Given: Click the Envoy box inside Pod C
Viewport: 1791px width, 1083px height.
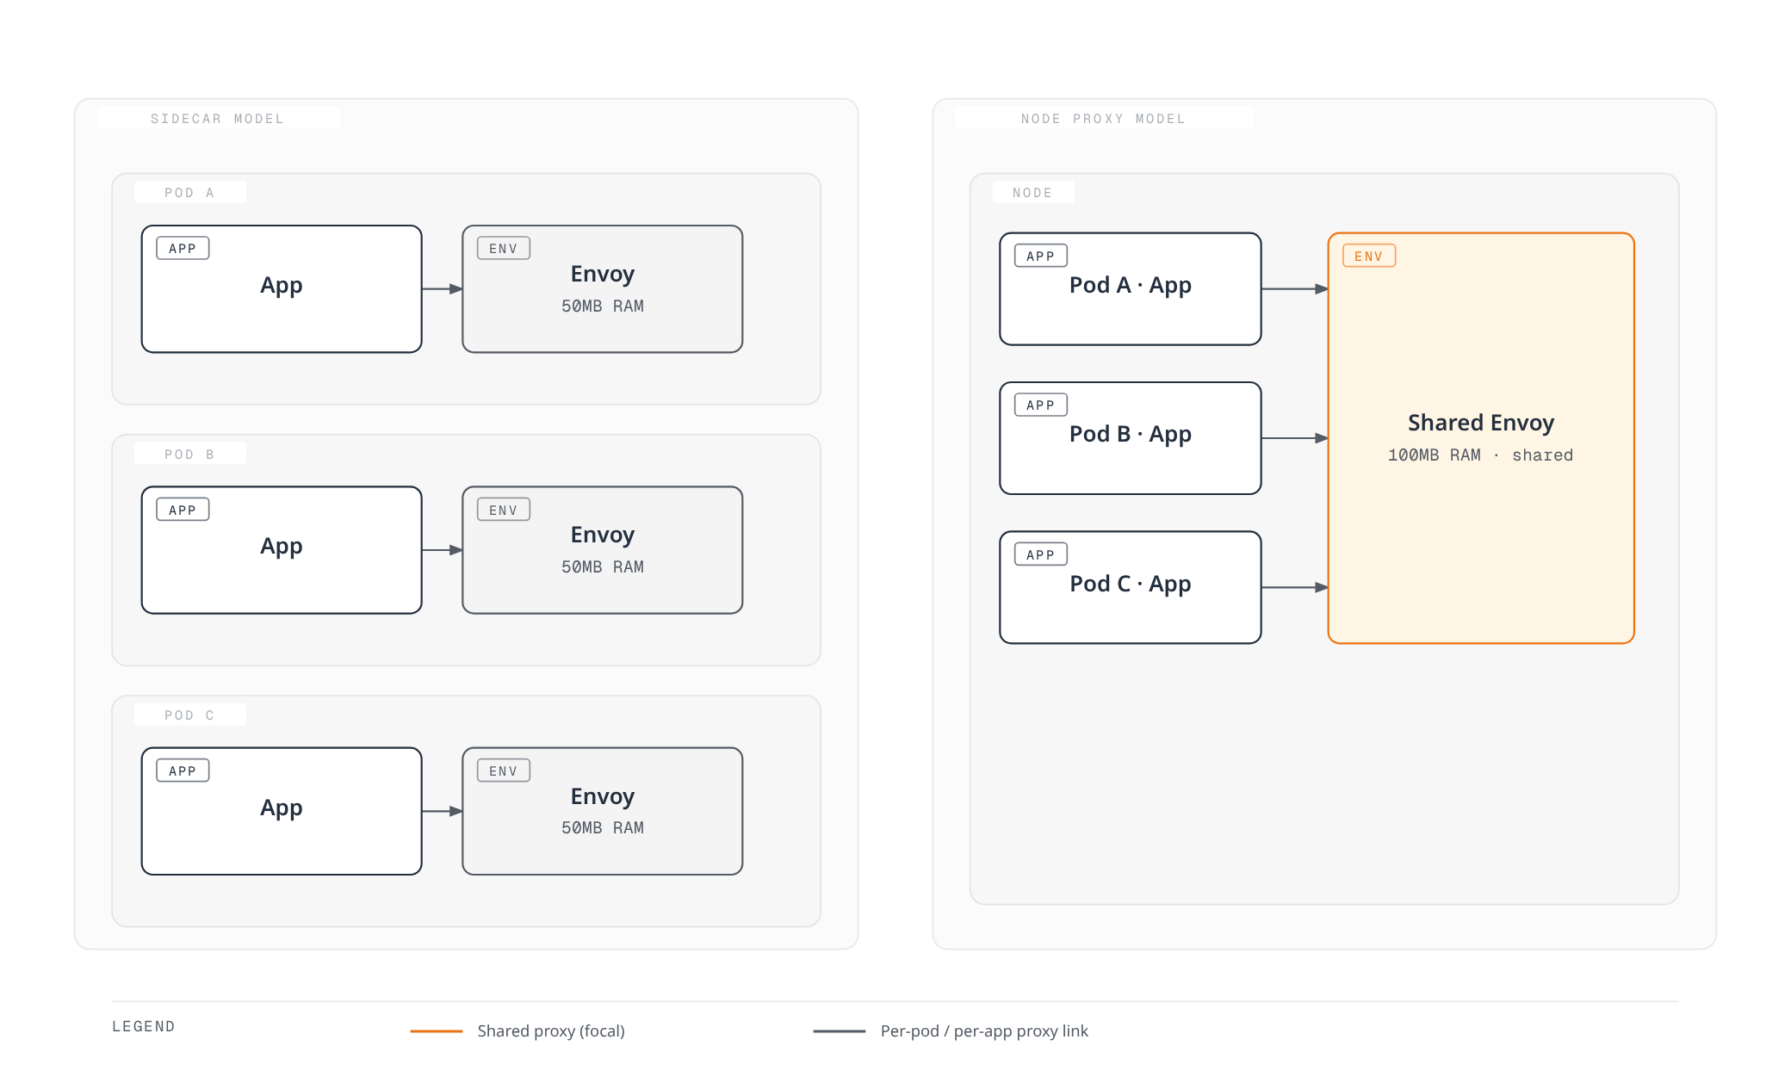Looking at the screenshot, I should click(603, 811).
